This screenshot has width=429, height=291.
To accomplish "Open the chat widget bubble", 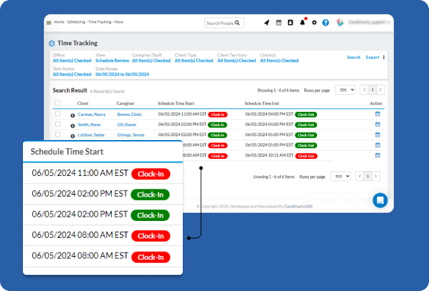I will [380, 200].
